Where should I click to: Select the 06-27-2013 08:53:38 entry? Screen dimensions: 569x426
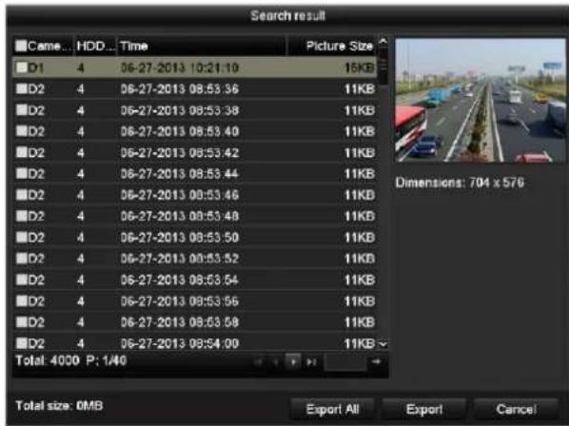tap(194, 110)
